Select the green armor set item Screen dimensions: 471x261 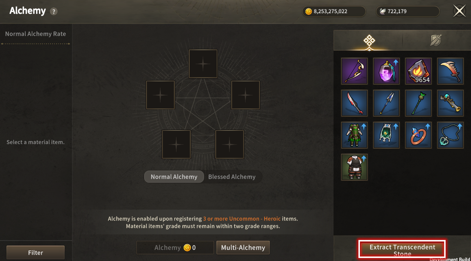(x=354, y=135)
